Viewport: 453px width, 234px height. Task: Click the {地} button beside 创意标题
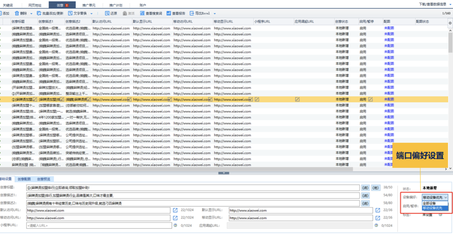[376, 187]
